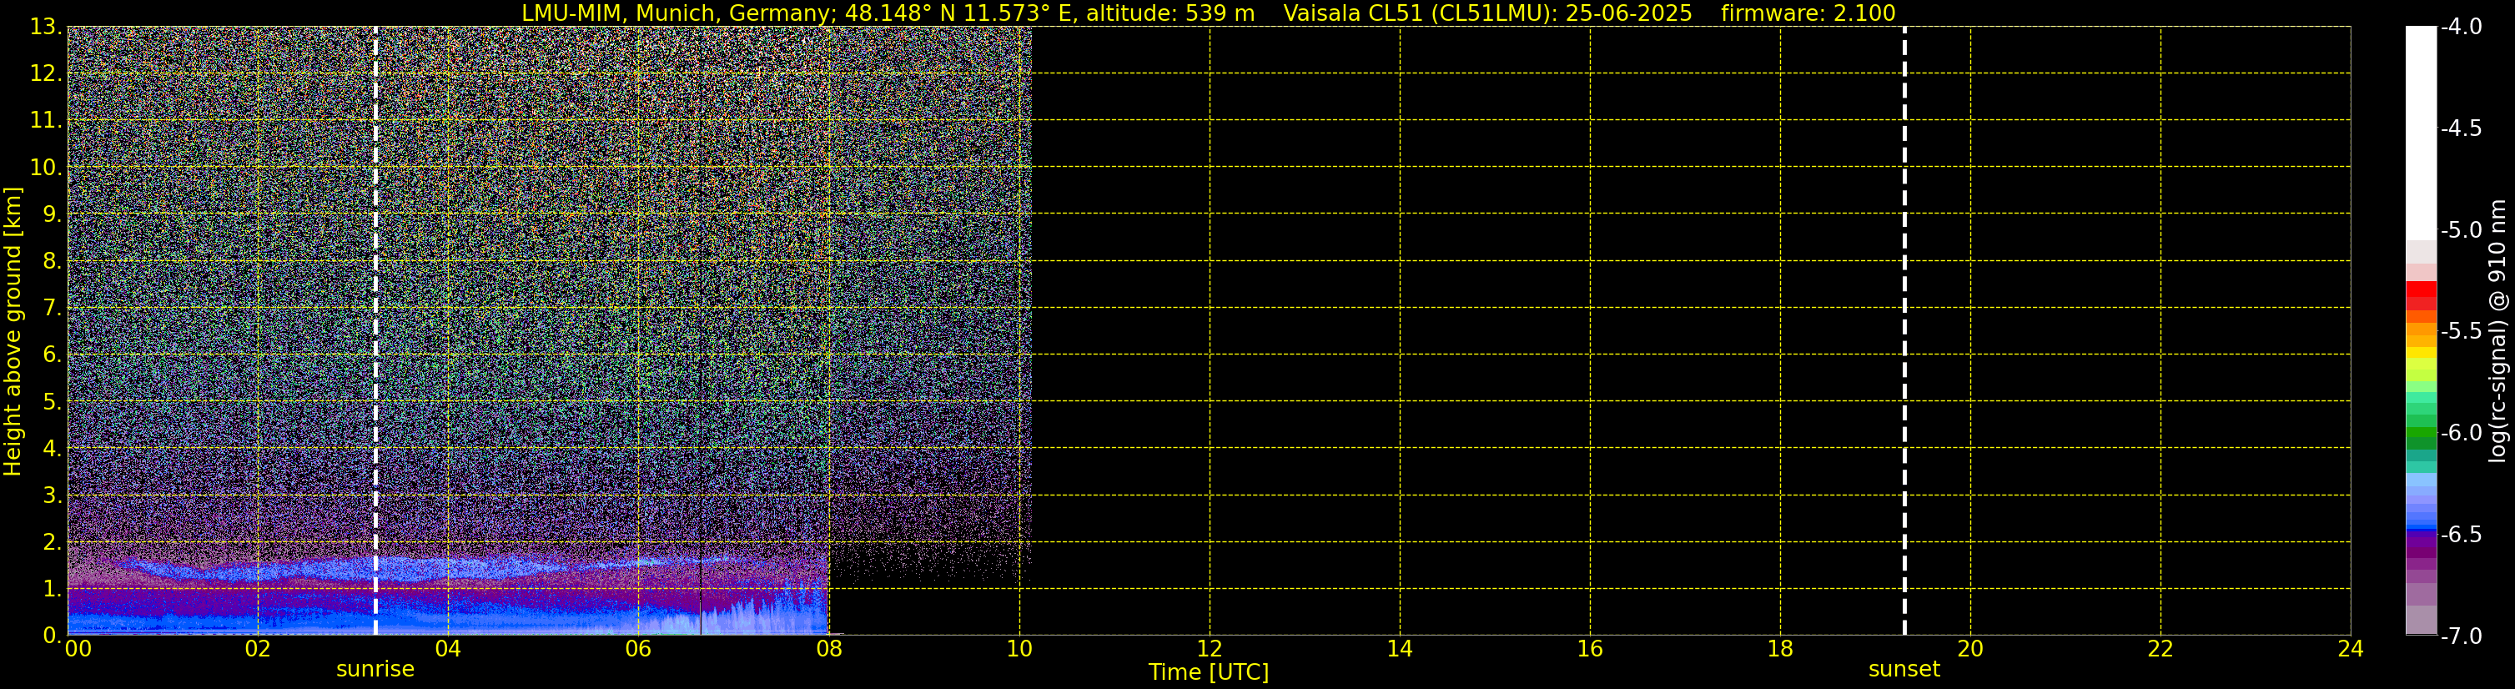The image size is (2515, 689).
Task: Click the '13.' height tick label
Action: [x=46, y=27]
